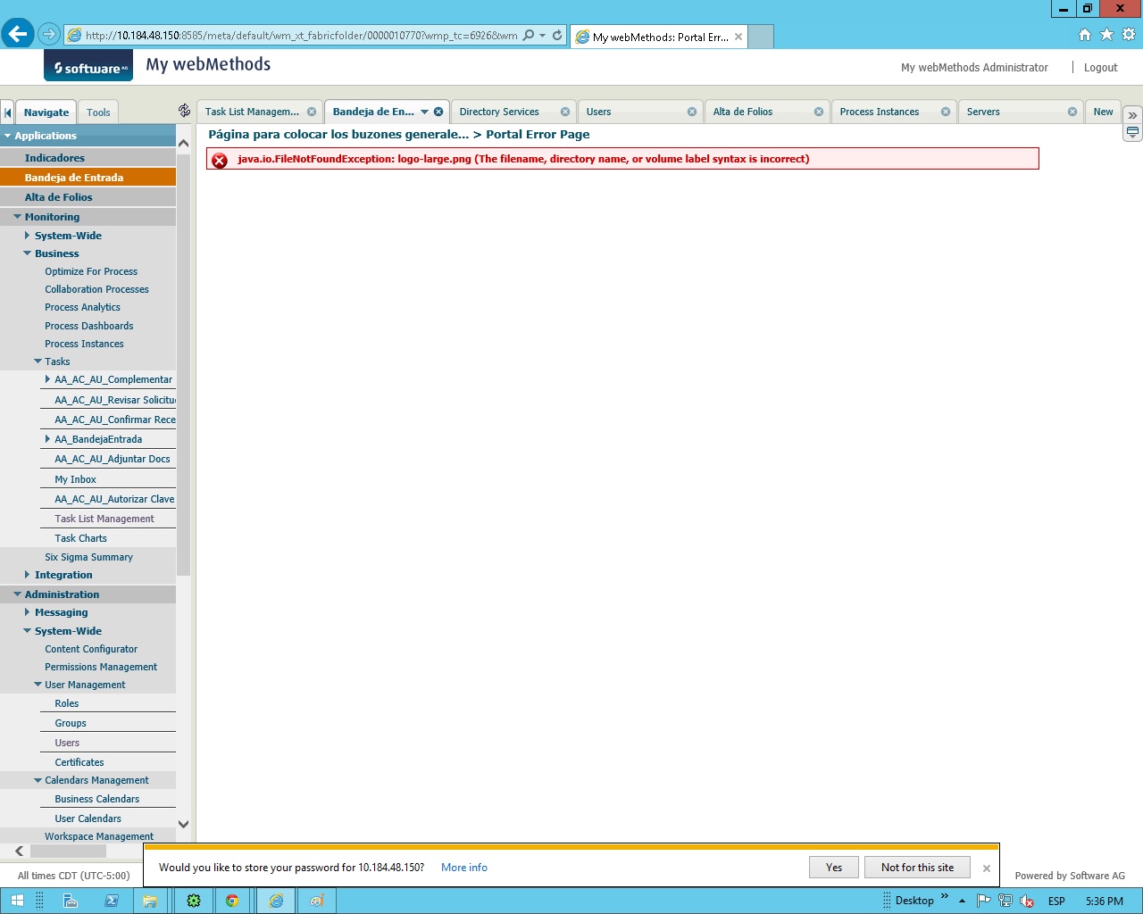
Task: Expand the Integration tree node
Action: [27, 575]
